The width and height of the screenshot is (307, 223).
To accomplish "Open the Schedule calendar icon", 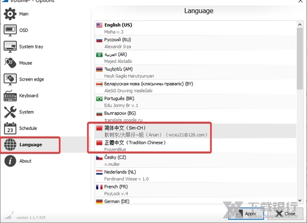I will pyautogui.click(x=10, y=128).
